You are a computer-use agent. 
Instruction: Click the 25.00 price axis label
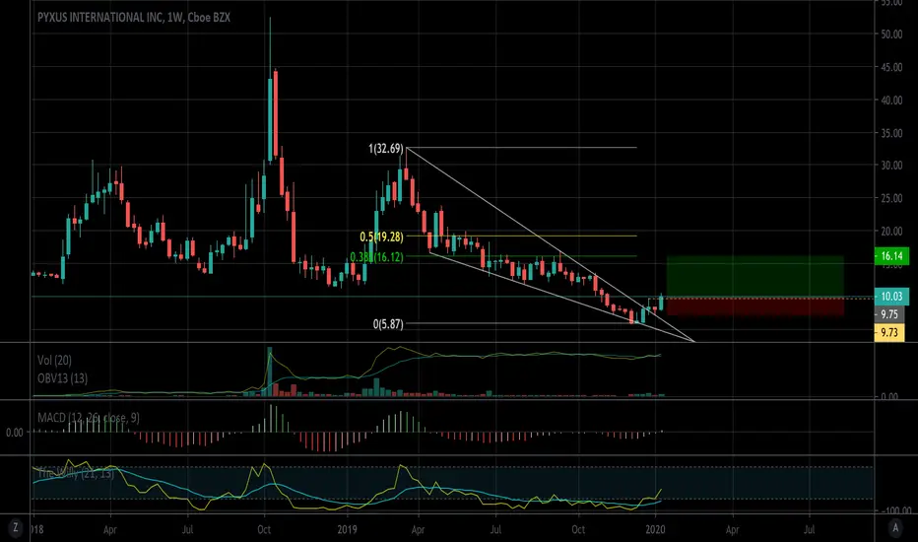[x=891, y=199]
